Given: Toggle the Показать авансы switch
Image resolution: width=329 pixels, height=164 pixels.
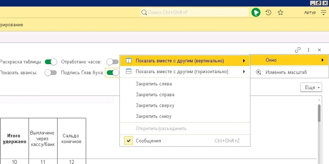Looking at the screenshot, I should (x=51, y=73).
